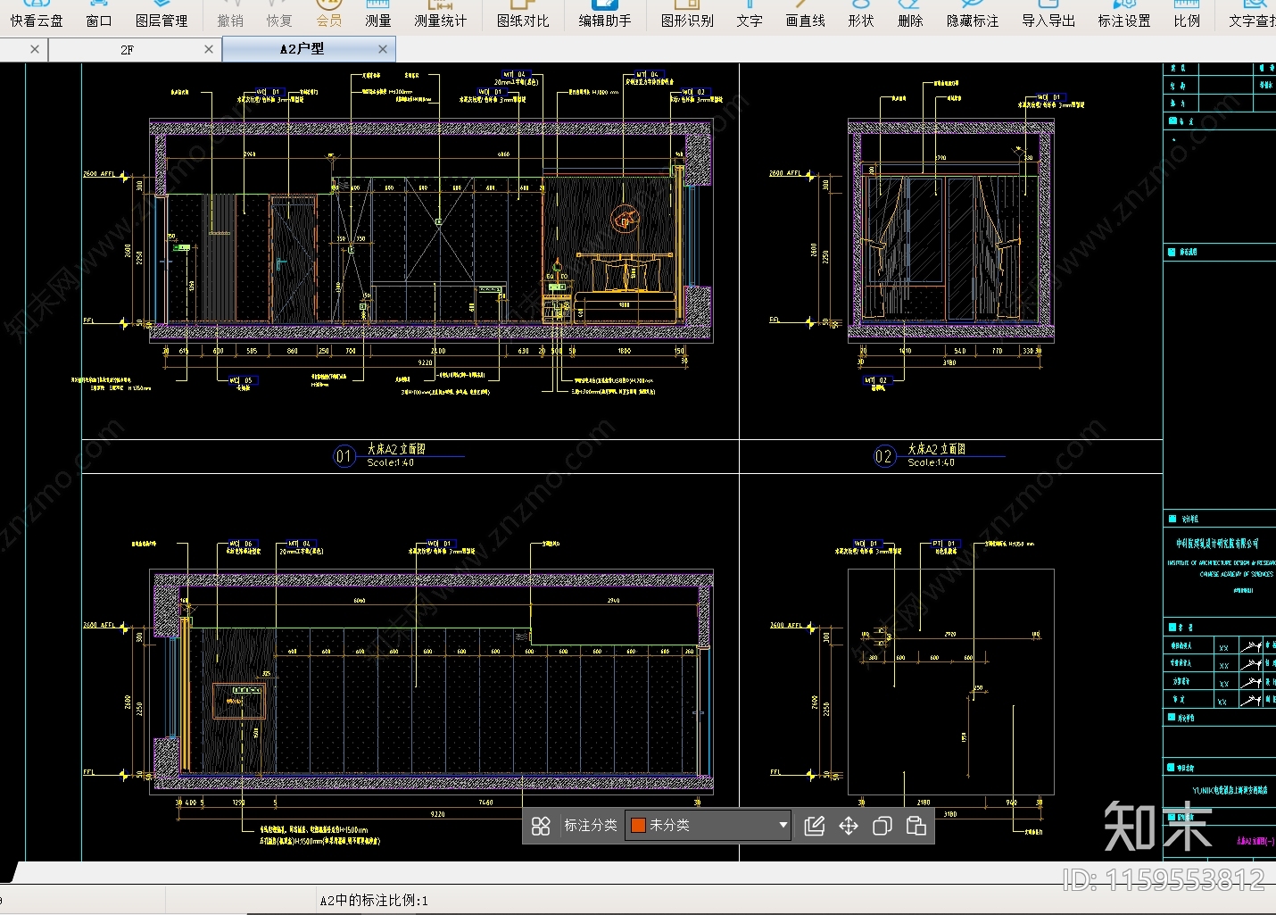Open the 会员 membership option
This screenshot has height=915, width=1276.
tap(329, 15)
